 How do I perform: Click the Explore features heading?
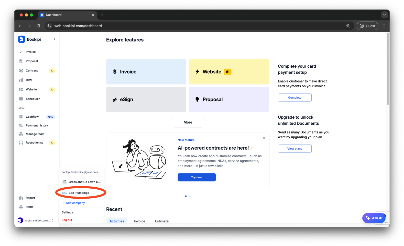tap(125, 40)
